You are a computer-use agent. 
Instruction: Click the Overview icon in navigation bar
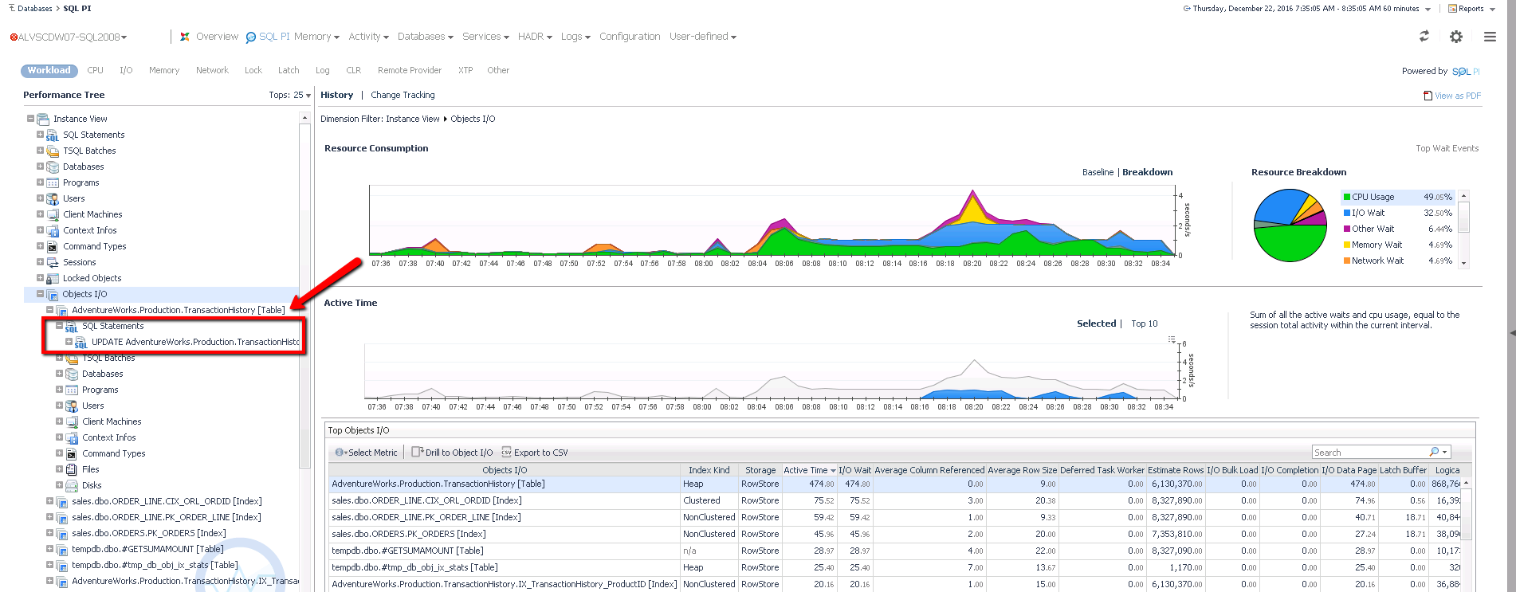click(185, 37)
